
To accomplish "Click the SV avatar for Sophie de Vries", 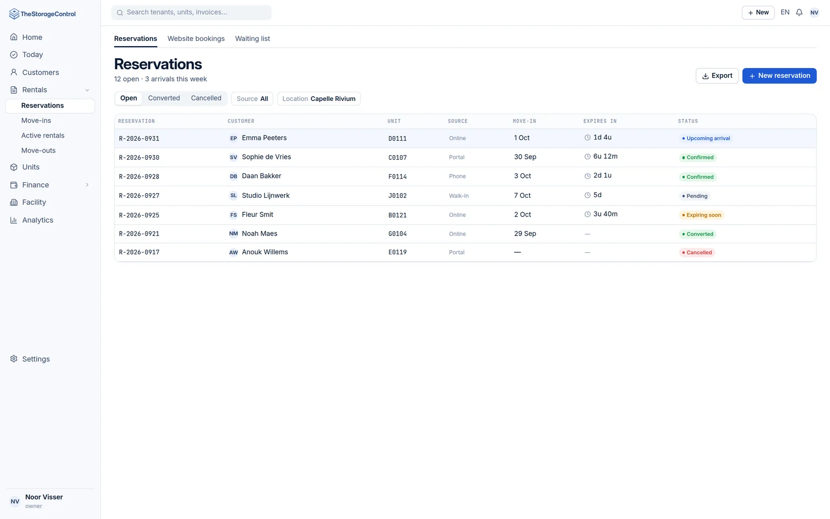I will tap(233, 157).
